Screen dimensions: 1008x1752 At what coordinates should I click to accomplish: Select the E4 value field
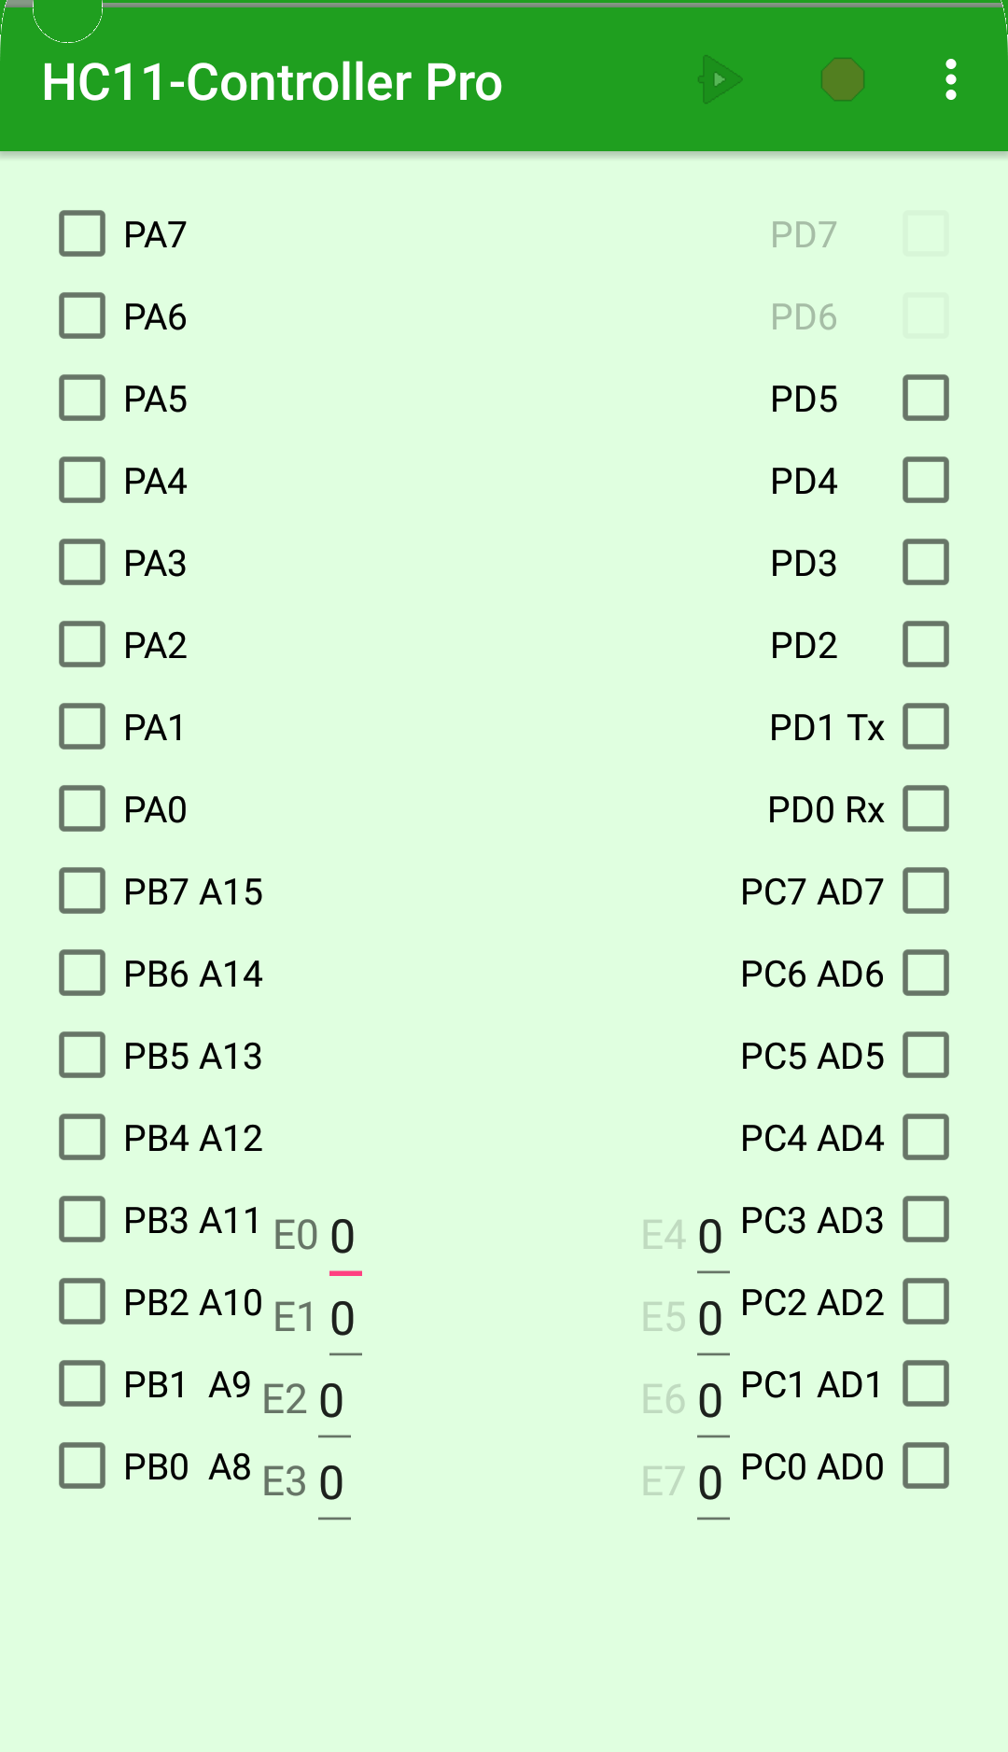click(x=710, y=1237)
